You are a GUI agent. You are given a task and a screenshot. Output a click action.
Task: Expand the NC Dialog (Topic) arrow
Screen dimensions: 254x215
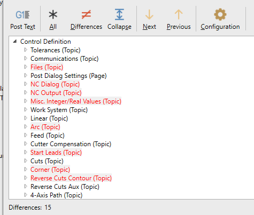[26, 84]
